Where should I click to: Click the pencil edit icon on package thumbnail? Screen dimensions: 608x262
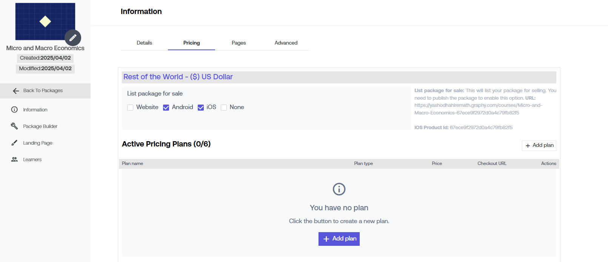tap(73, 38)
